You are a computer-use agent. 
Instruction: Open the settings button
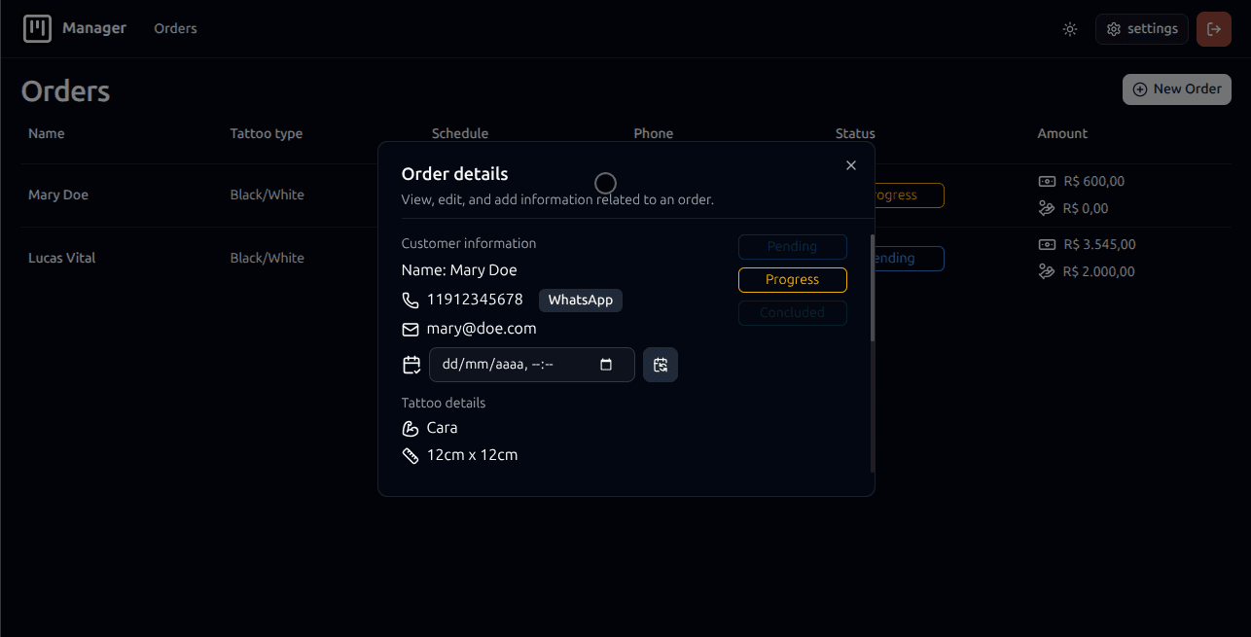coord(1142,29)
